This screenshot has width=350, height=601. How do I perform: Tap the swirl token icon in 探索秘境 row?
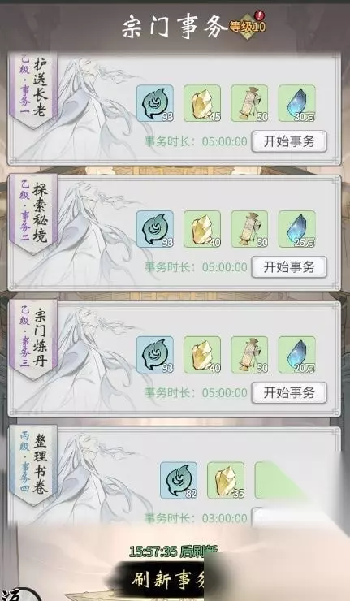click(155, 229)
